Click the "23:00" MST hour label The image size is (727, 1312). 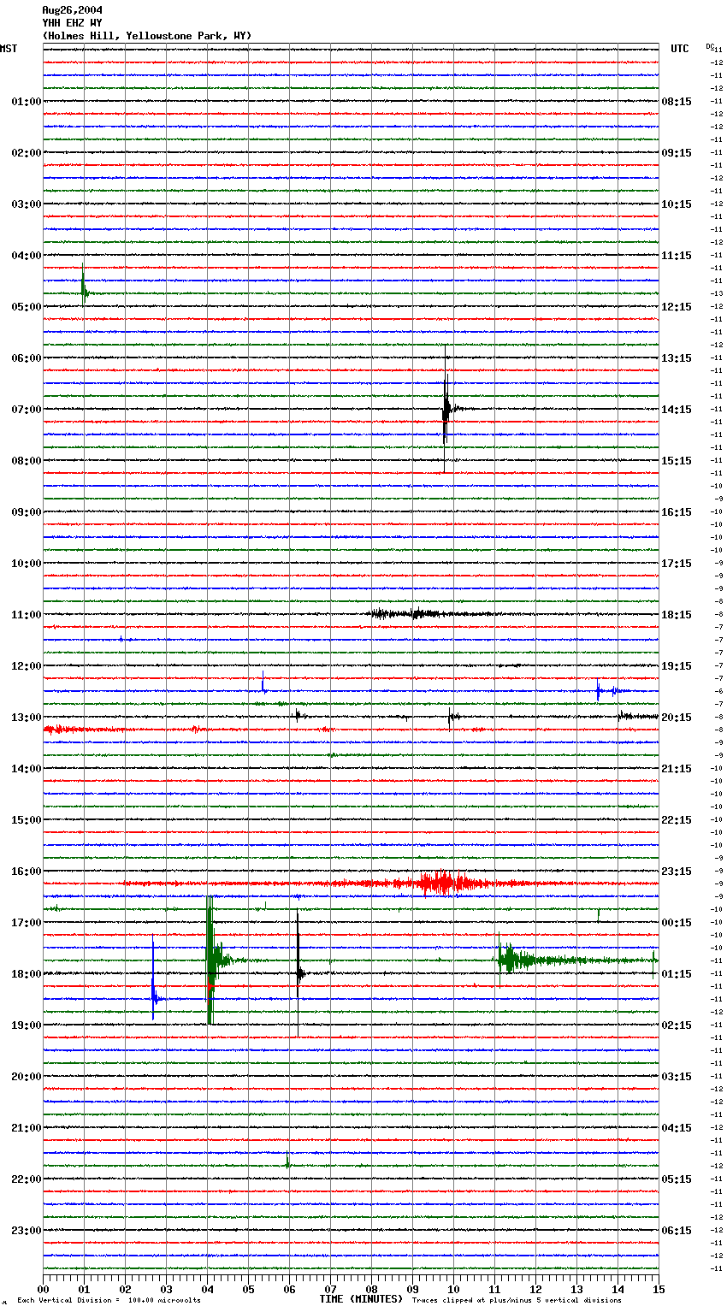point(27,1231)
